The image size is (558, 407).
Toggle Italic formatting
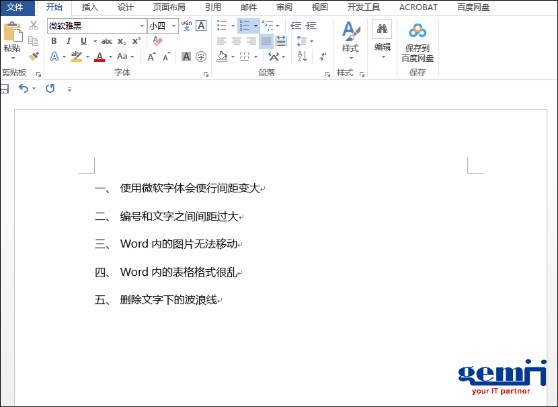pos(69,41)
